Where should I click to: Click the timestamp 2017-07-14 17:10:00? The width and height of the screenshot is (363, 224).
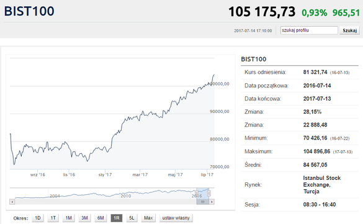click(253, 30)
